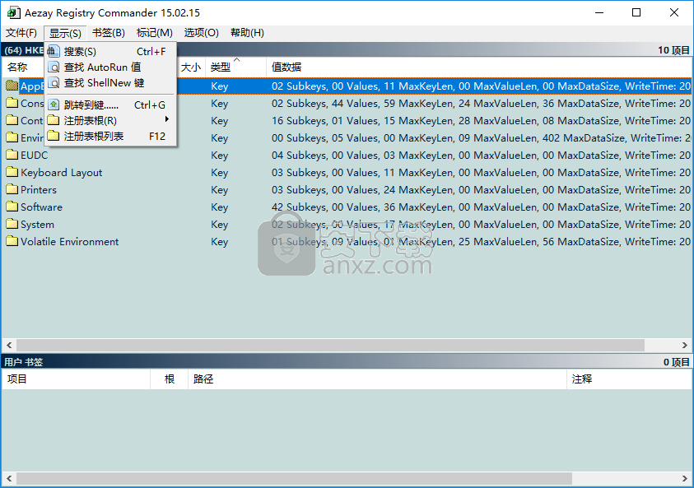Choose 搜索(S) Ctrl+F menu entry
Screen dimensions: 694x488
(110, 51)
